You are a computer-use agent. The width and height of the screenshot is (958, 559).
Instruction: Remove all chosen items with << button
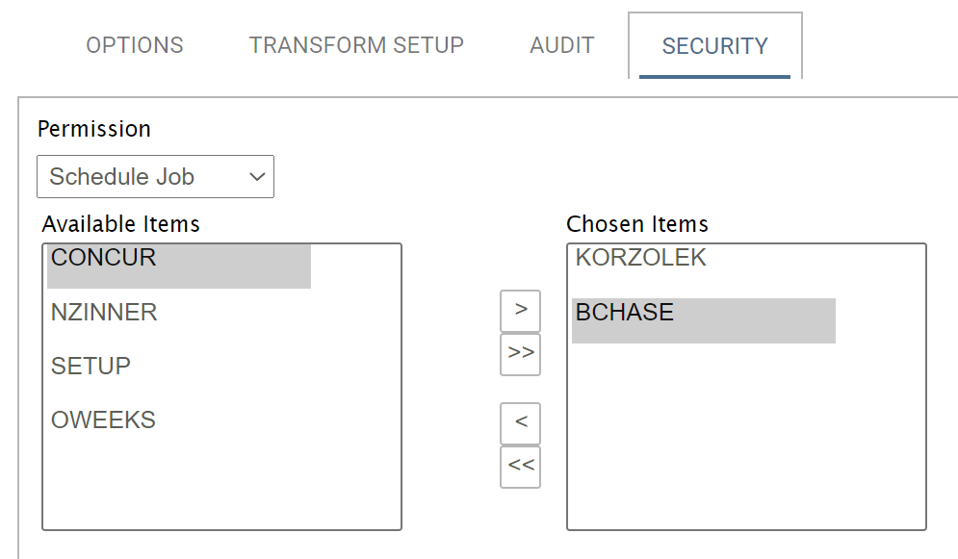point(520,467)
